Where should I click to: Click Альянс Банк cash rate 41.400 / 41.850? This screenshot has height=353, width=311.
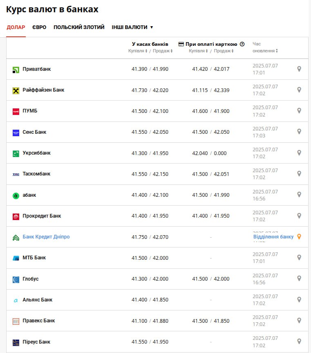coord(150,300)
